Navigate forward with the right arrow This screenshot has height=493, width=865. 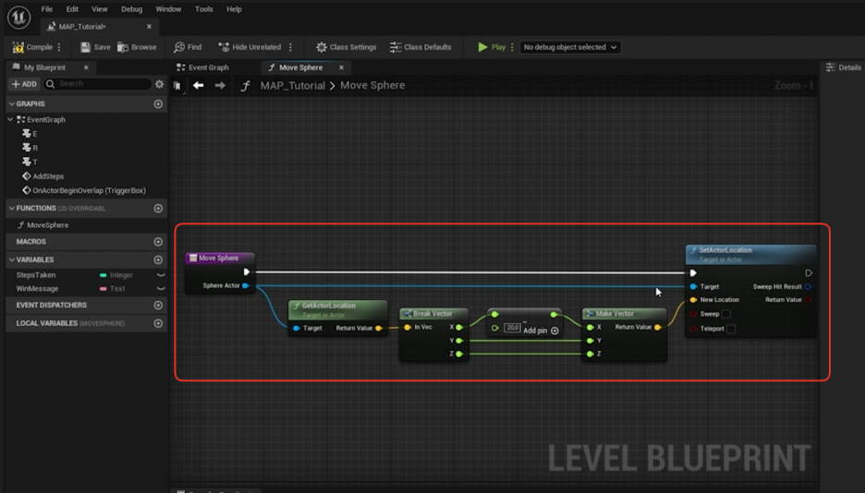pos(220,85)
